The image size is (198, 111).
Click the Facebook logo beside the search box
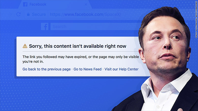(45, 27)
